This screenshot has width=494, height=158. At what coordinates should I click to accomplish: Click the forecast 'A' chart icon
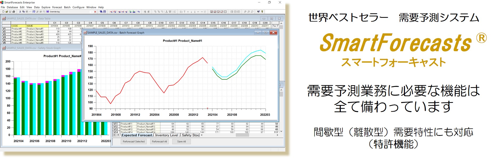111,12
